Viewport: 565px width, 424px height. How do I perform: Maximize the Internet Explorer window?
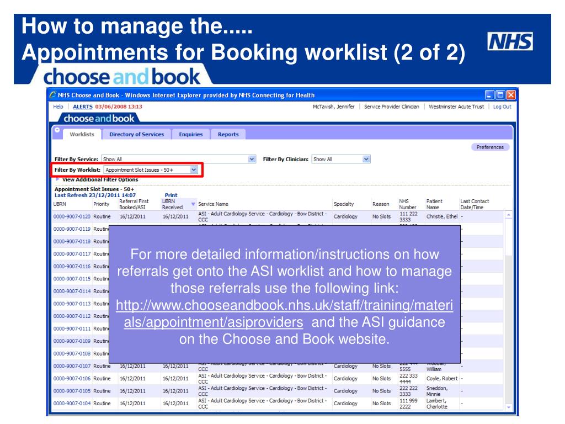click(x=500, y=95)
